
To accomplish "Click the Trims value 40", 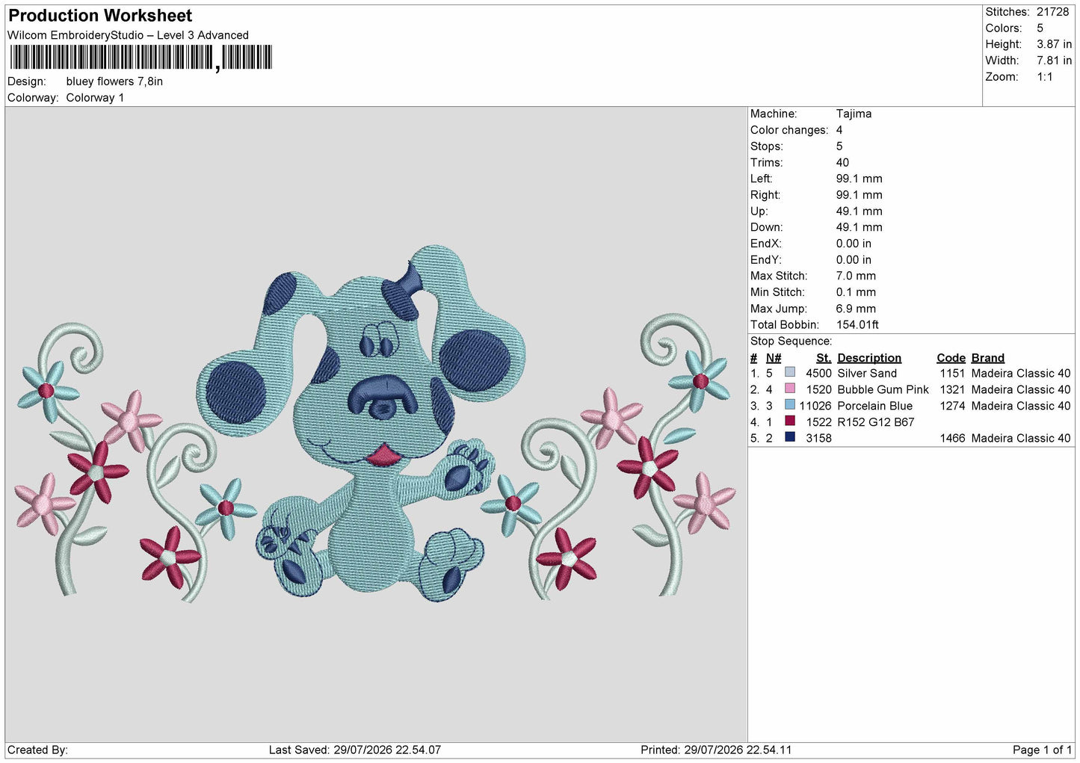I will 842,162.
